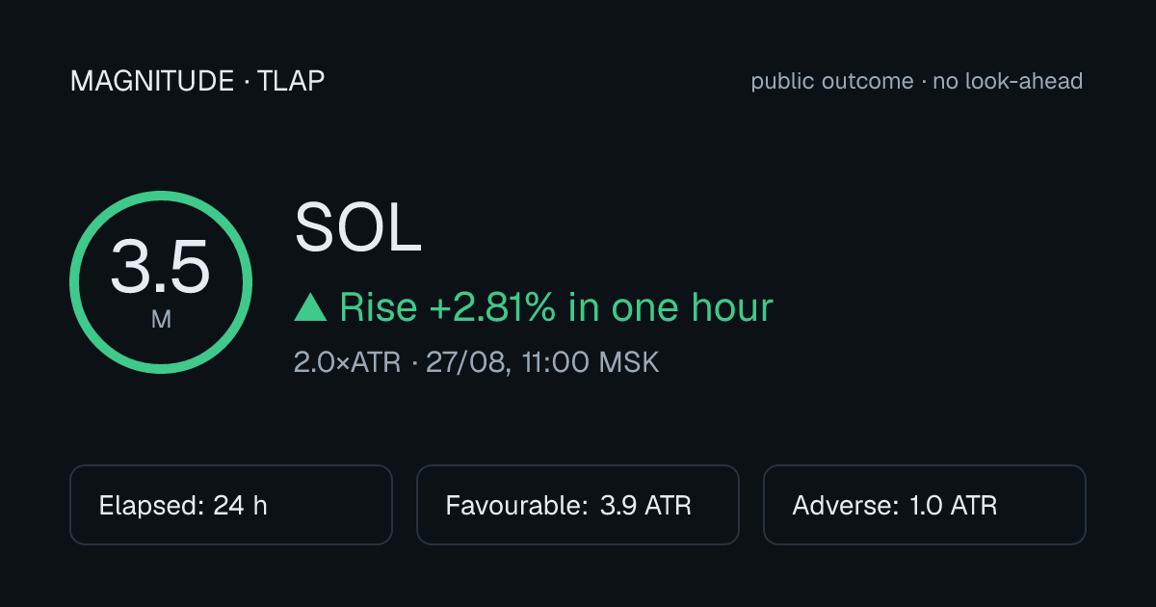Click the green magnitude circle gauge

(161, 282)
